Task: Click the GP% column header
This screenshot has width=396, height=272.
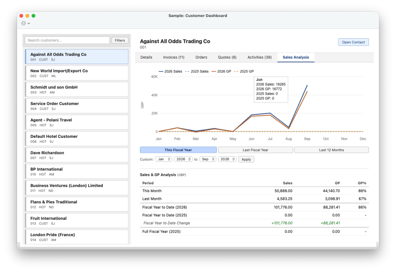Action: click(362, 183)
